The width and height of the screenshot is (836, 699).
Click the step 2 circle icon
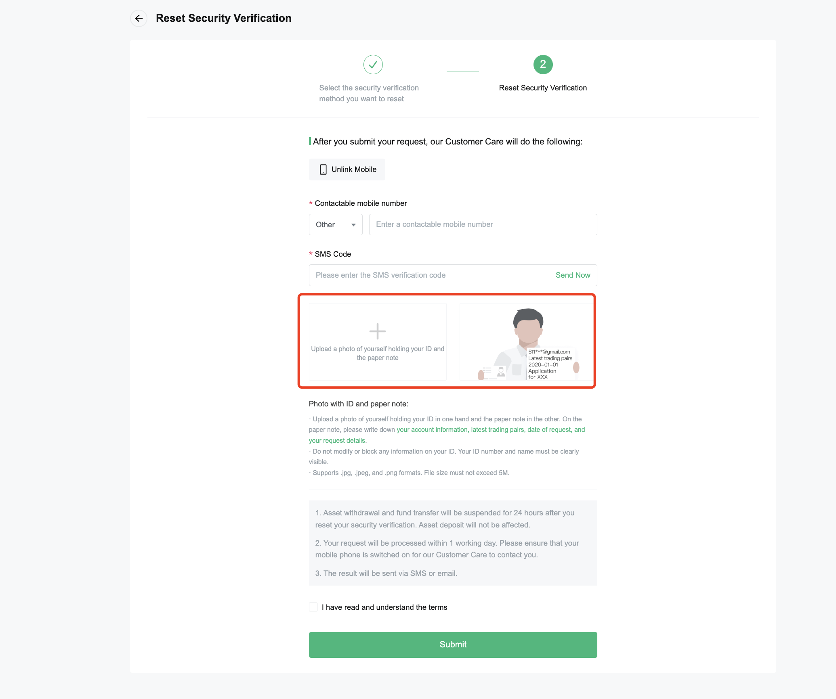[543, 65]
